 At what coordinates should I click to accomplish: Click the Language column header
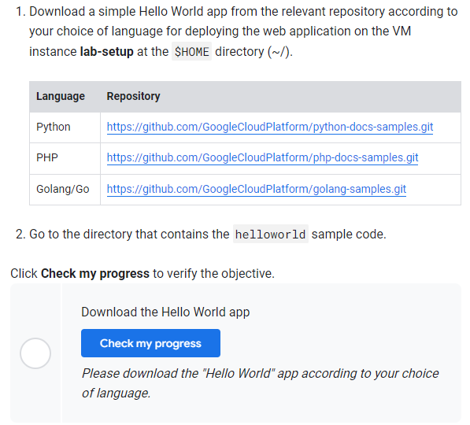tap(61, 96)
